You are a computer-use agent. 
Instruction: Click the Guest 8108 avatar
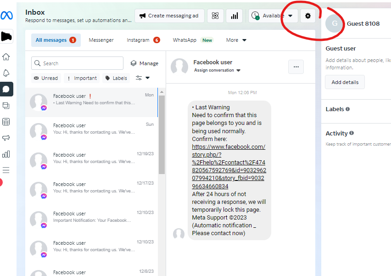pos(335,23)
